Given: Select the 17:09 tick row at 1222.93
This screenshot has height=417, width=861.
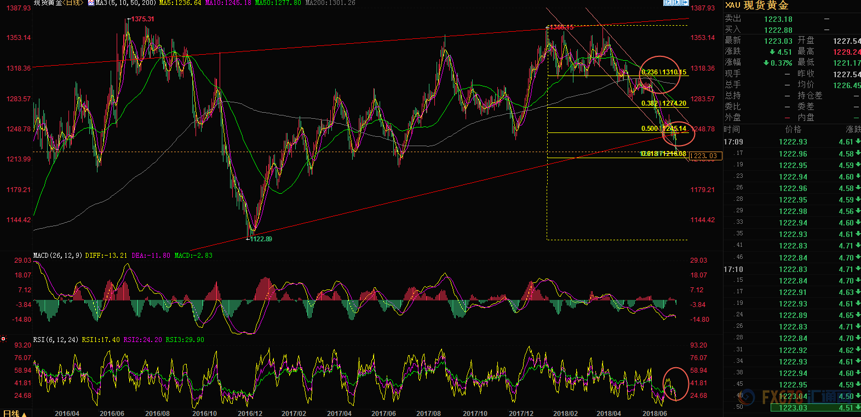Looking at the screenshot, I should pos(792,142).
